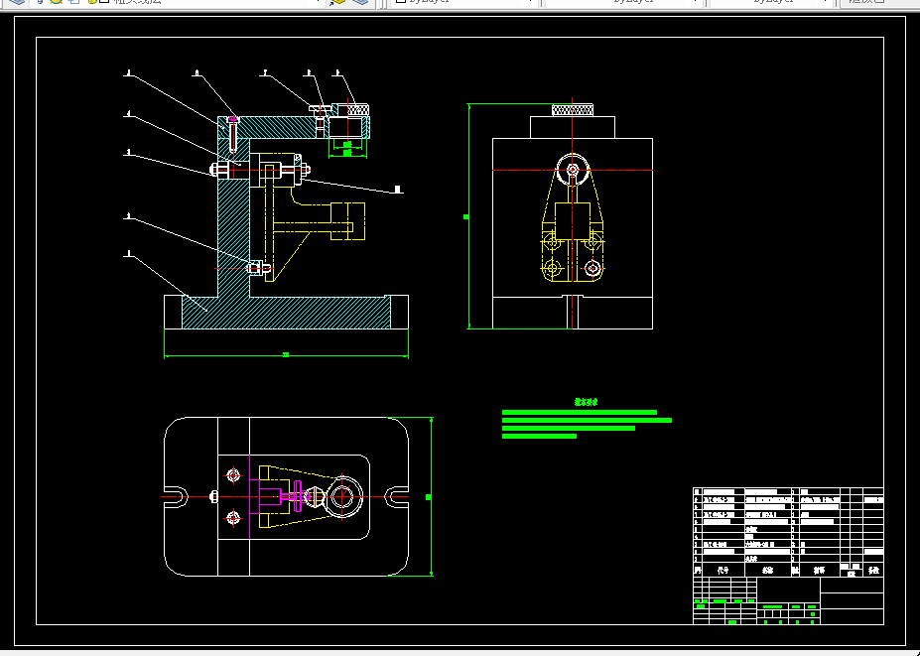Image resolution: width=920 pixels, height=656 pixels.
Task: Select the 代号 header cell in parts list
Action: (723, 570)
